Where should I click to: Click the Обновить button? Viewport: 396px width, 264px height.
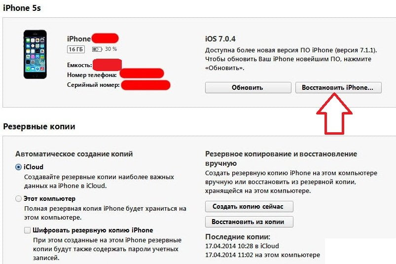pos(248,88)
